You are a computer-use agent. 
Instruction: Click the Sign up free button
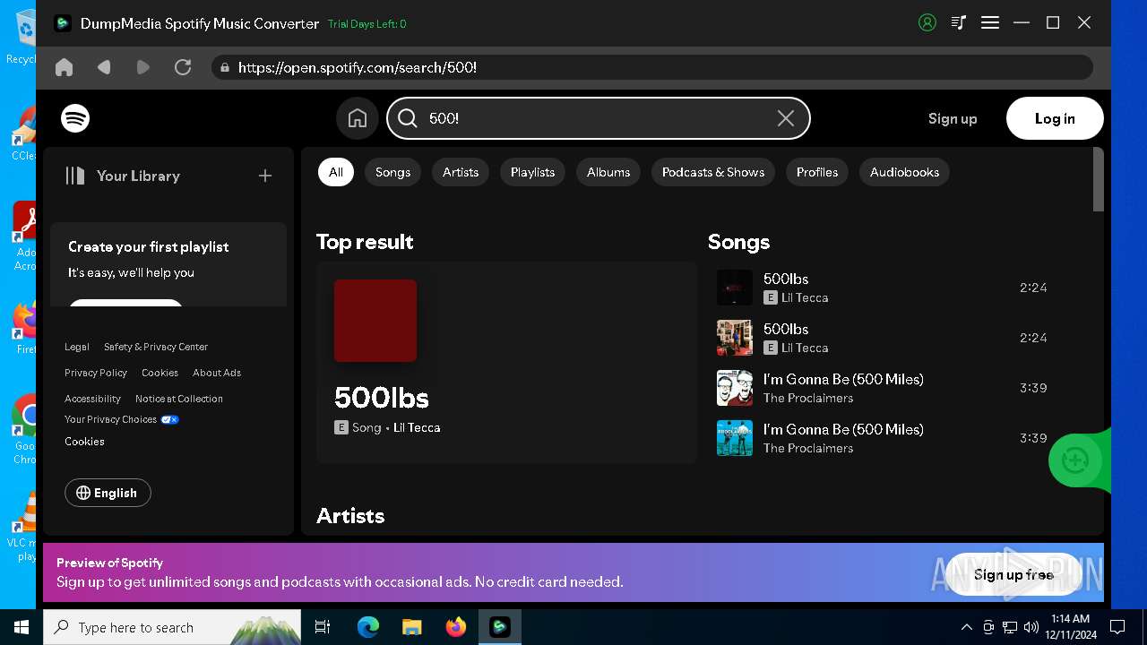(1013, 574)
